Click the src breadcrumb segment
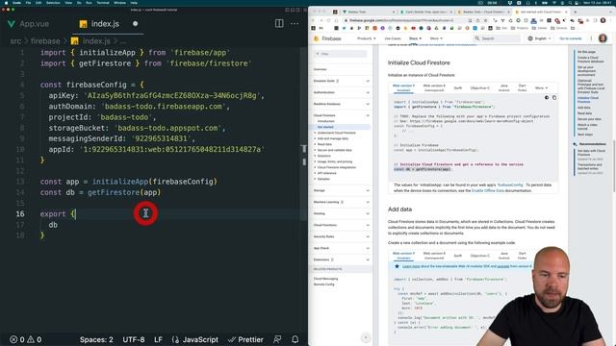Screen dimensions: 616x346 [15, 41]
